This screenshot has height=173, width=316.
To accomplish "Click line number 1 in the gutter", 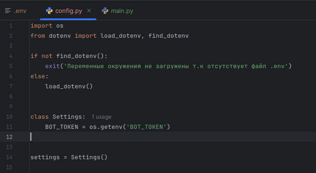I will pyautogui.click(x=11, y=26).
